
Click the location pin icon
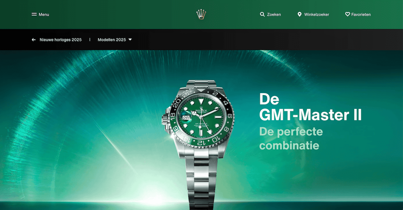point(300,14)
